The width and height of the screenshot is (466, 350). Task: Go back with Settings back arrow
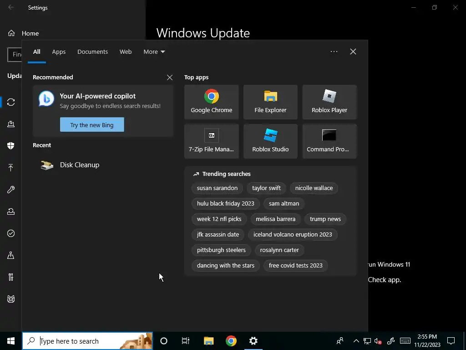click(11, 7)
